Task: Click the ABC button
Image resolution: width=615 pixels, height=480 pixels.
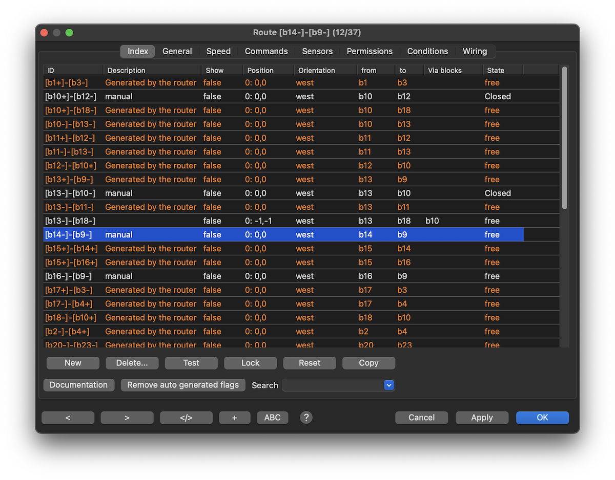Action: 272,418
